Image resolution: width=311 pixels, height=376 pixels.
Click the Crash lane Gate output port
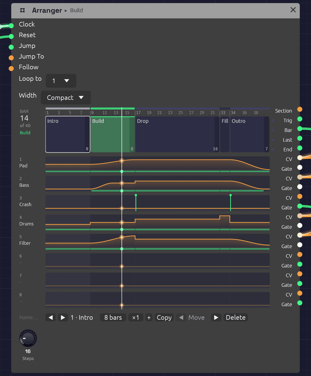click(x=300, y=206)
